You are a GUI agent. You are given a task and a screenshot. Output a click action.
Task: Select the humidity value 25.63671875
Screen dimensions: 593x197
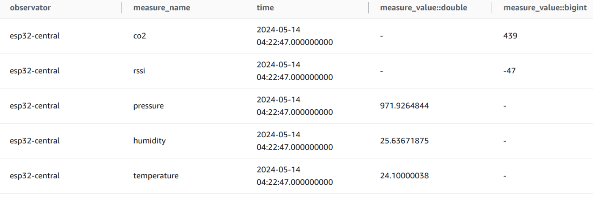[x=404, y=141]
